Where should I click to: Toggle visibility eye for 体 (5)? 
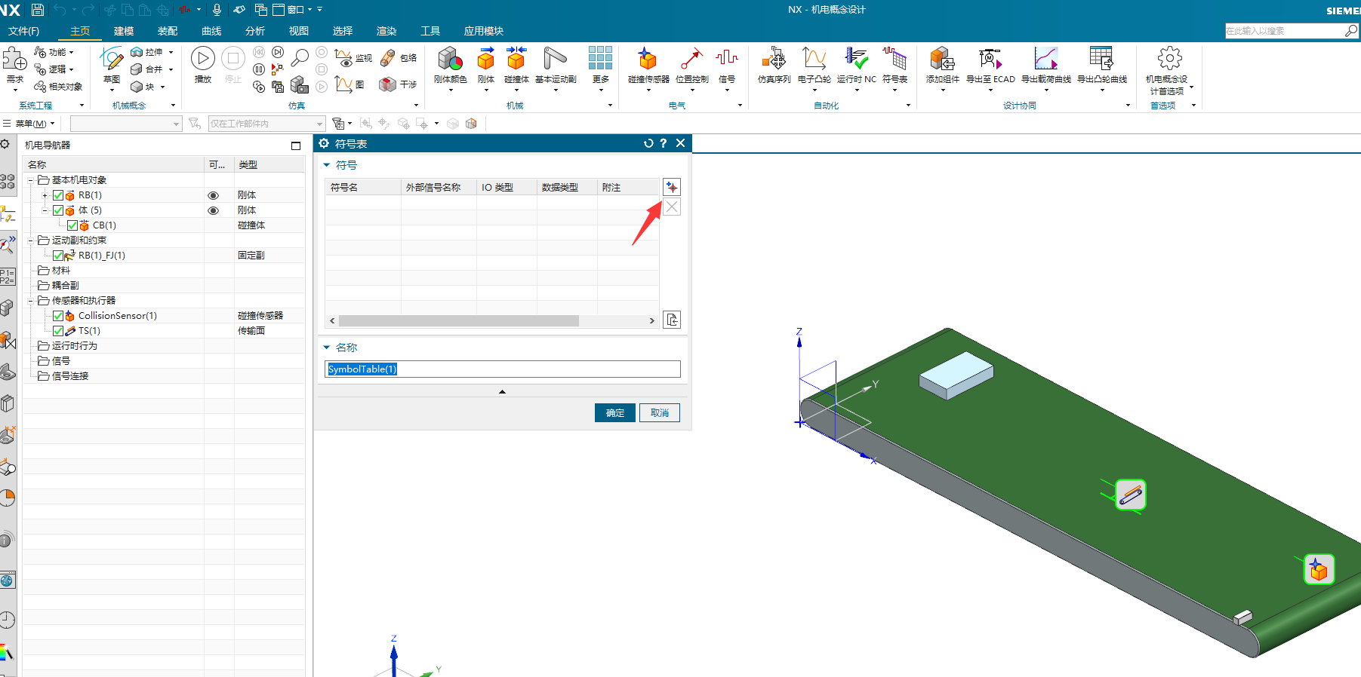[x=214, y=210]
